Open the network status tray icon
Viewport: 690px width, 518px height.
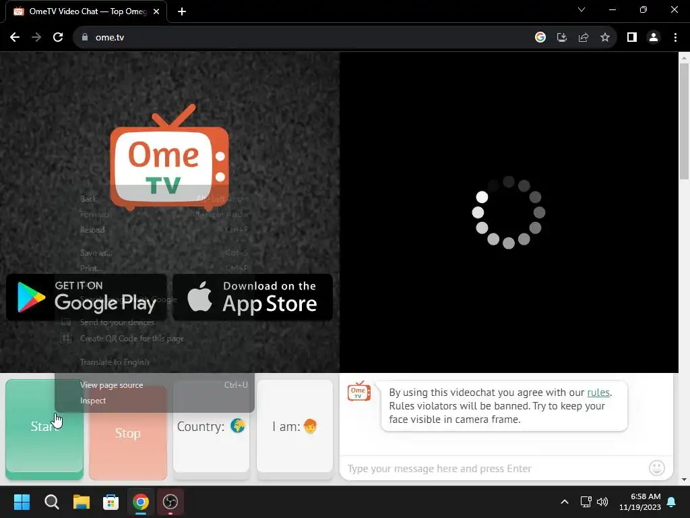click(586, 502)
